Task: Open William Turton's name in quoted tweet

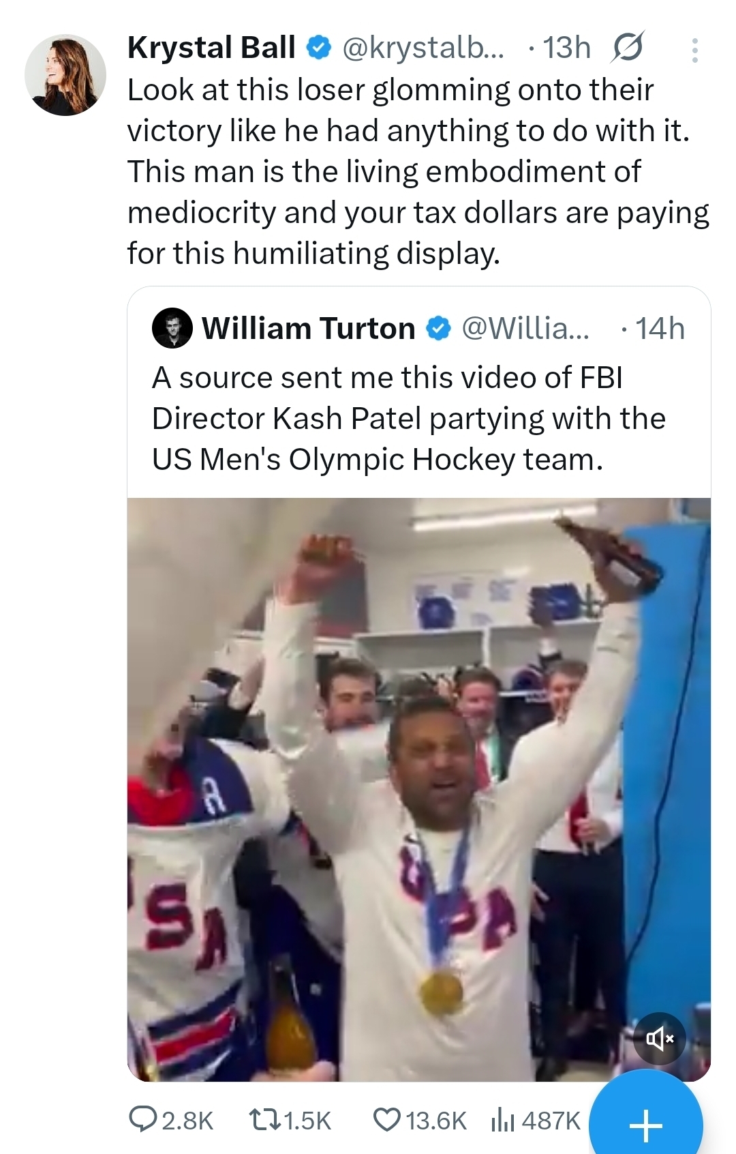Action: click(308, 329)
